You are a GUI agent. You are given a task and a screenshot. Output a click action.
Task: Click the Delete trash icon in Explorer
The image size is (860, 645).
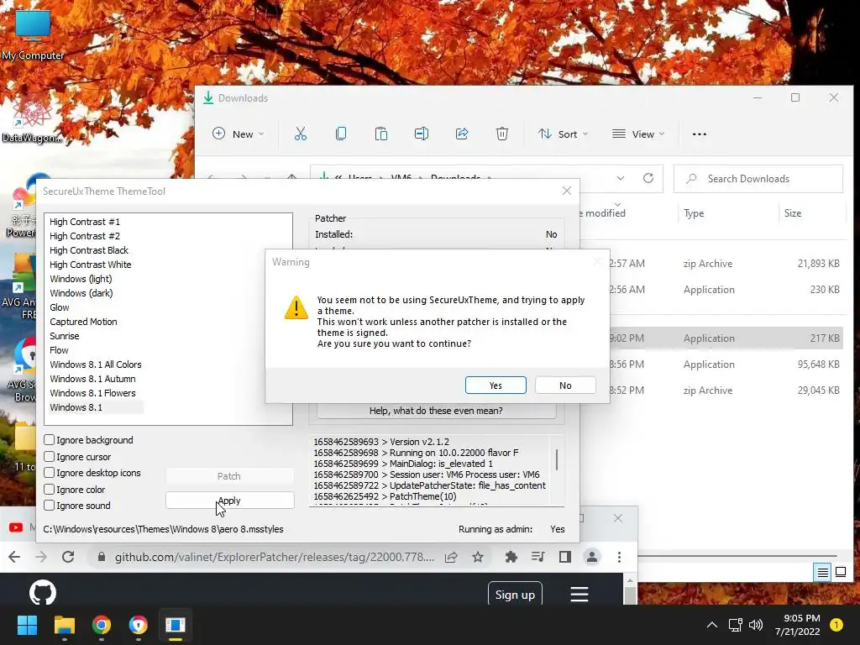[502, 134]
